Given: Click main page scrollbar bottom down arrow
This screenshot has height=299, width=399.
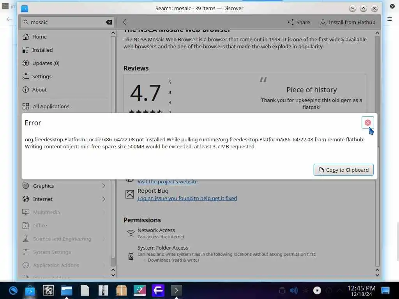Looking at the screenshot, I should (x=377, y=275).
